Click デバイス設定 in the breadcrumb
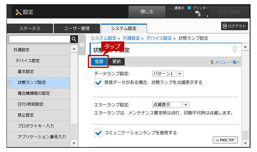257x152 pixels. 159,38
